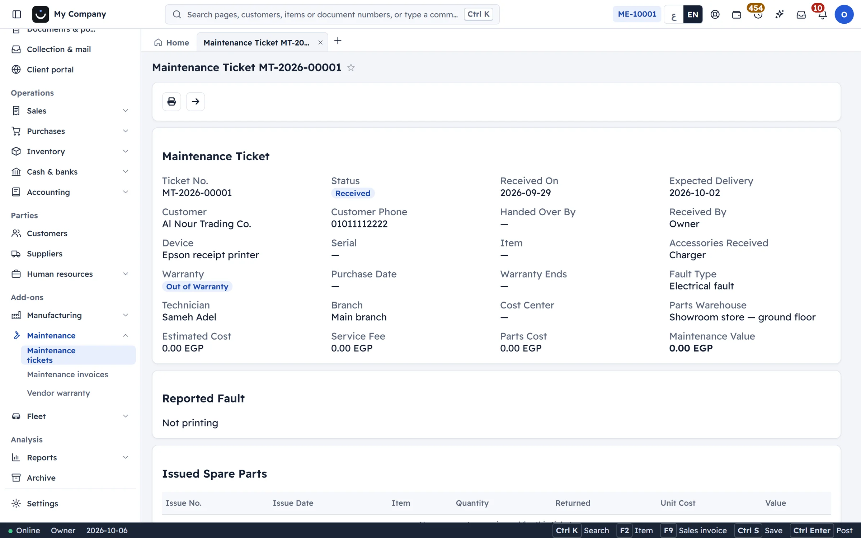Click the forward arrow action button
This screenshot has width=861, height=538.
[196, 102]
